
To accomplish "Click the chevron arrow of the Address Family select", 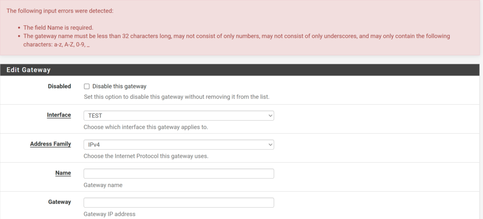I will point(270,145).
